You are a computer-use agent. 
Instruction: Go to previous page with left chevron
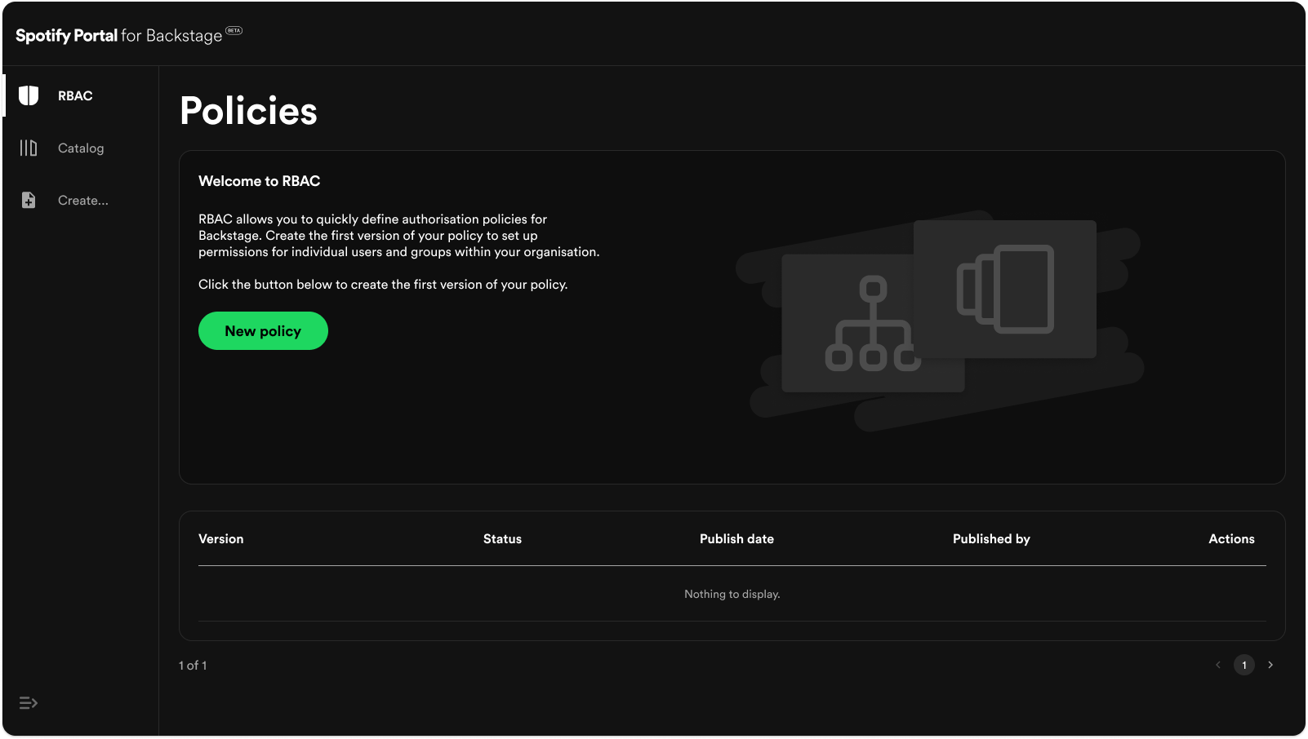(x=1218, y=665)
